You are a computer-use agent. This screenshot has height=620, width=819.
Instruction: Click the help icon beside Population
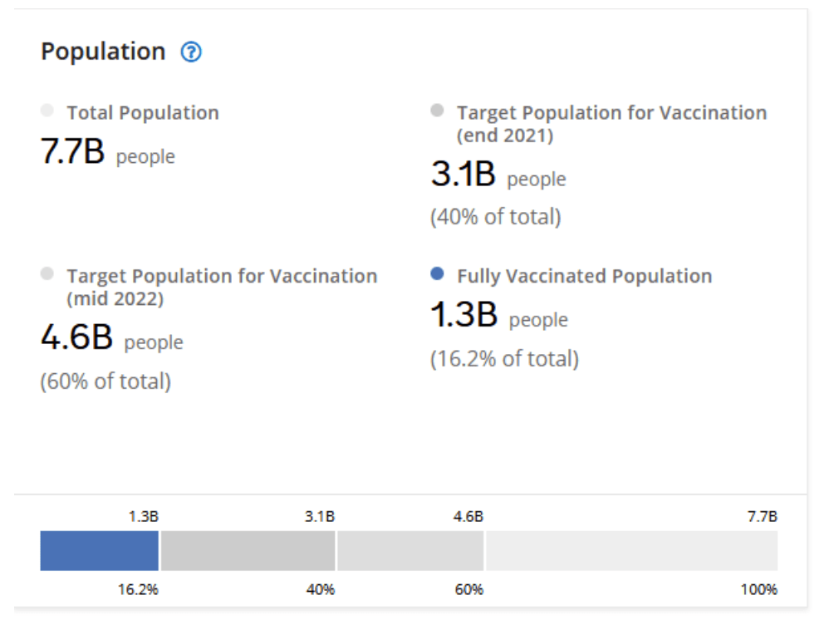point(191,52)
